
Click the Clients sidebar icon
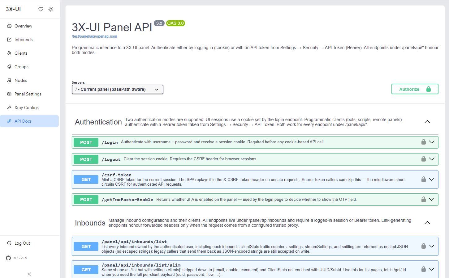9,53
